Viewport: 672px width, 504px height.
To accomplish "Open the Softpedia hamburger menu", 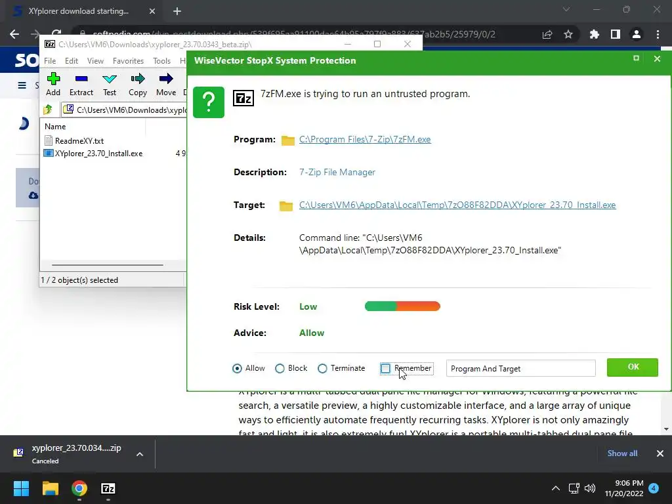I will (22, 85).
